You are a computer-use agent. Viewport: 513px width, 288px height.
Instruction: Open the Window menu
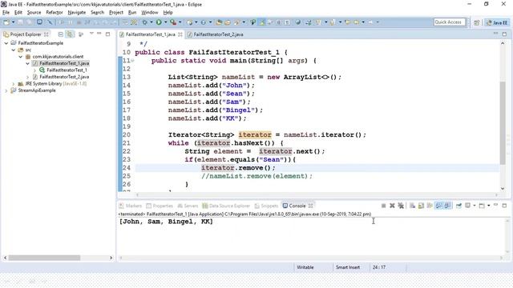[x=150, y=13]
